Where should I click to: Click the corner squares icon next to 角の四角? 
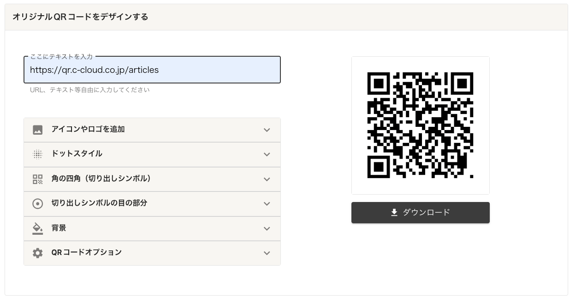pos(38,179)
